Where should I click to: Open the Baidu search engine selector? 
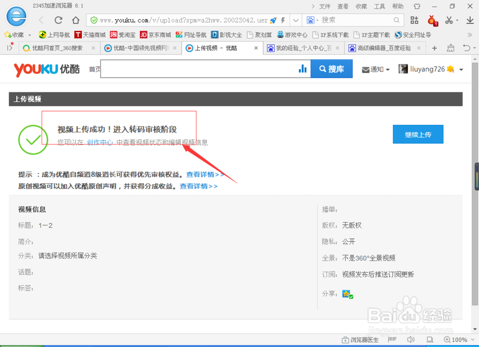pos(312,20)
